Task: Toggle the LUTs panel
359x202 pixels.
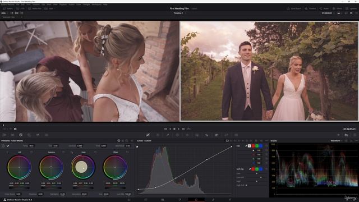Action: click(x=20, y=8)
